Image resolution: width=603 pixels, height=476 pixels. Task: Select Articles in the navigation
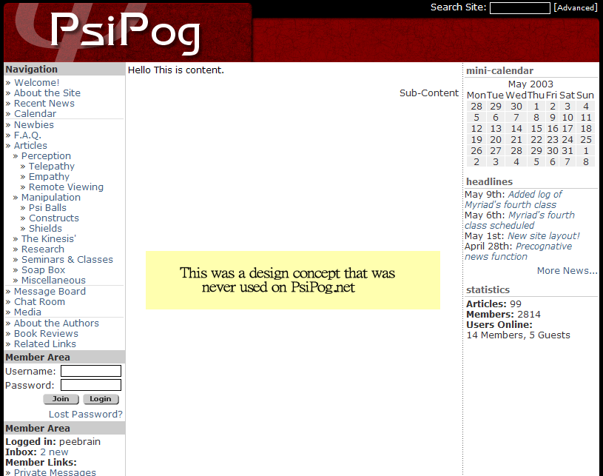(30, 146)
